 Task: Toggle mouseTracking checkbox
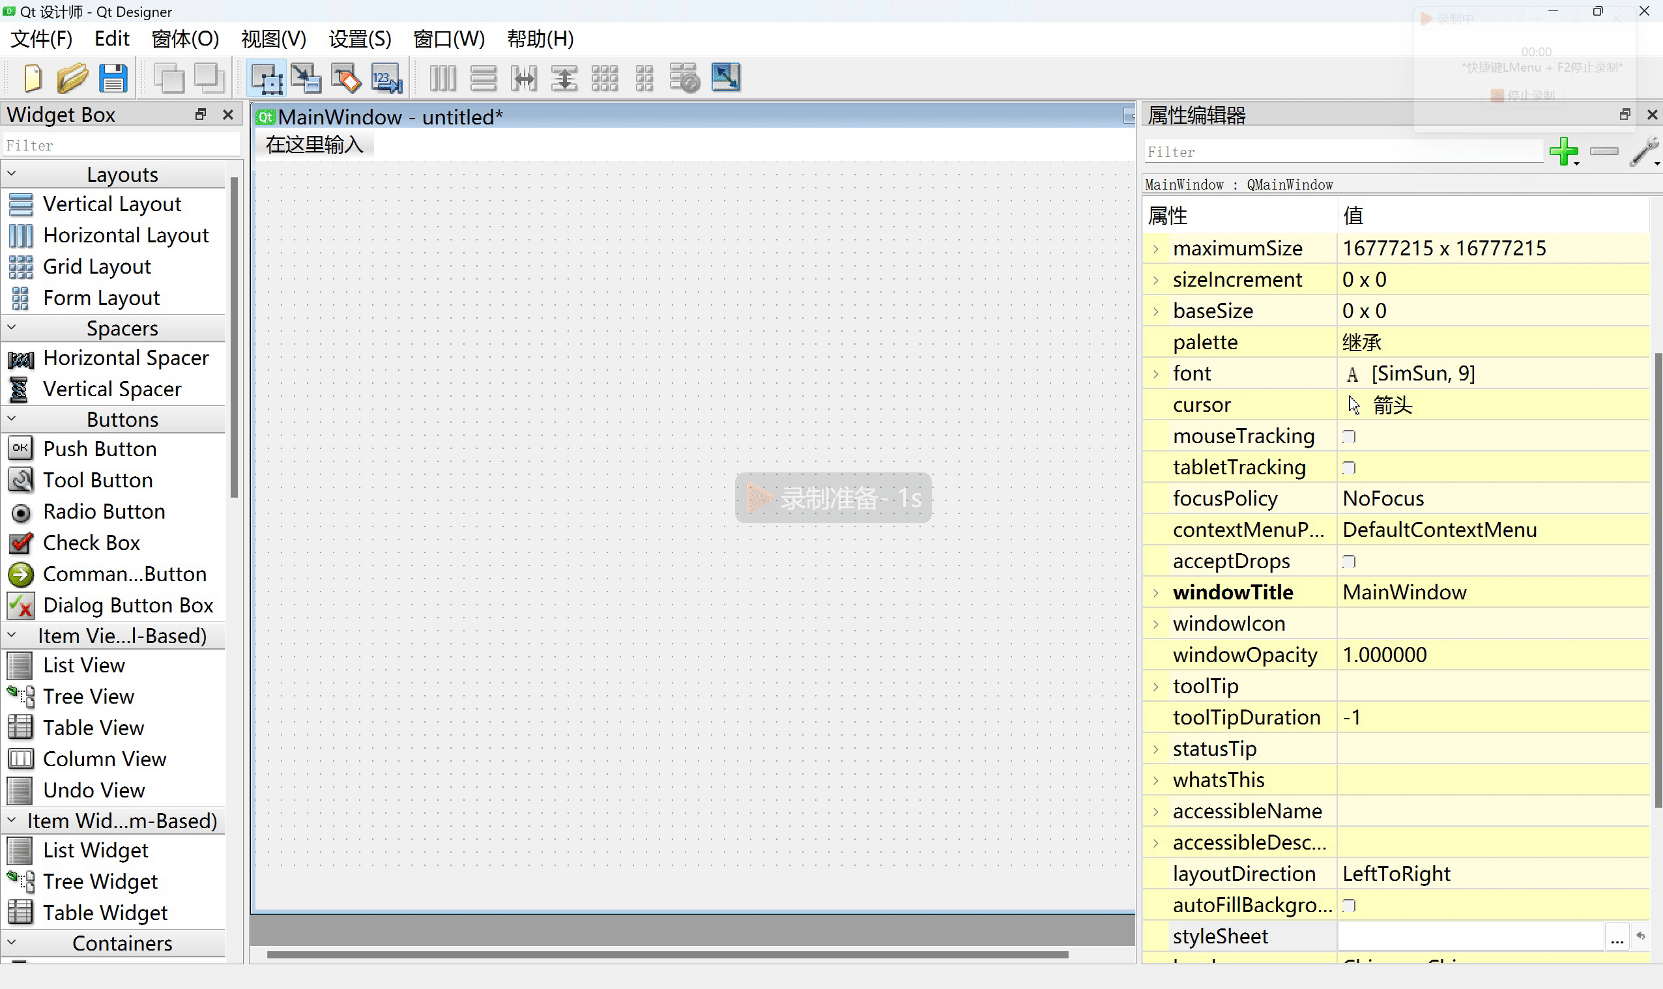(1348, 437)
